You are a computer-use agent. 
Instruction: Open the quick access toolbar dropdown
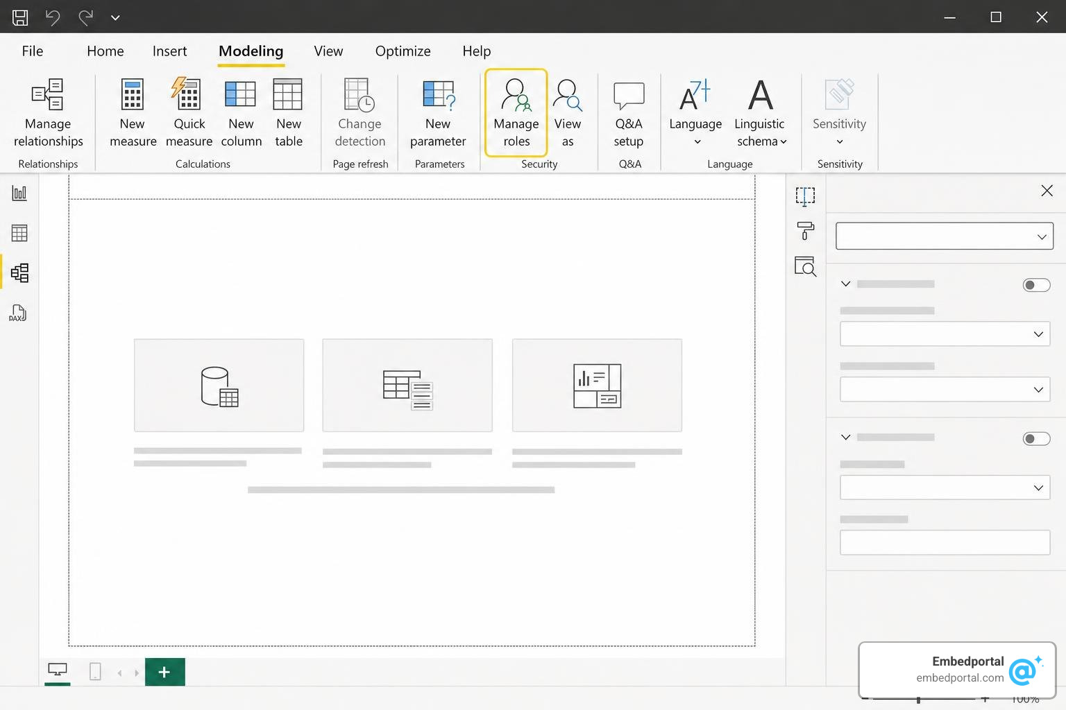pyautogui.click(x=115, y=17)
